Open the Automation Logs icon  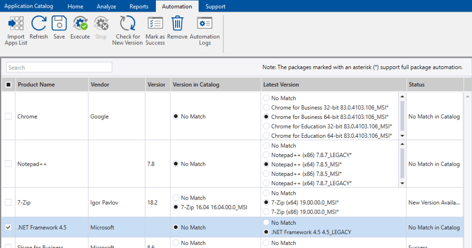point(205,24)
